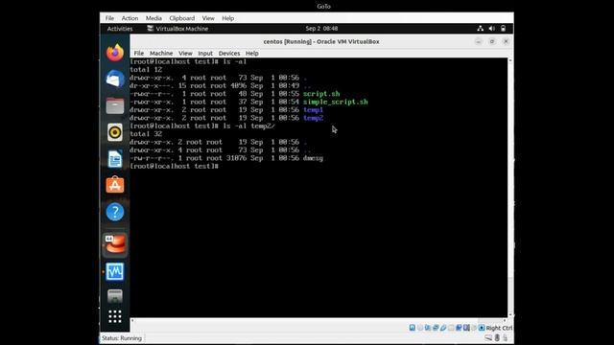Open VirtualBox File menu
This screenshot has width=614, height=345.
(138, 54)
